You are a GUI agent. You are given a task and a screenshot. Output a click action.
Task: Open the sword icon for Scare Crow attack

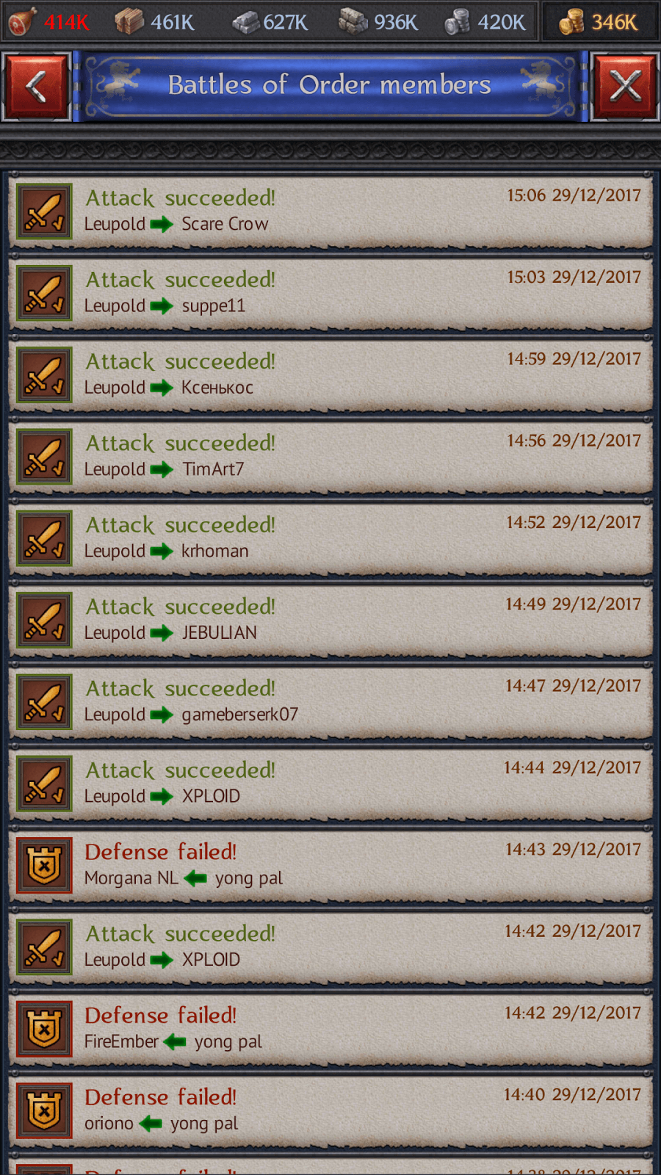tap(44, 211)
